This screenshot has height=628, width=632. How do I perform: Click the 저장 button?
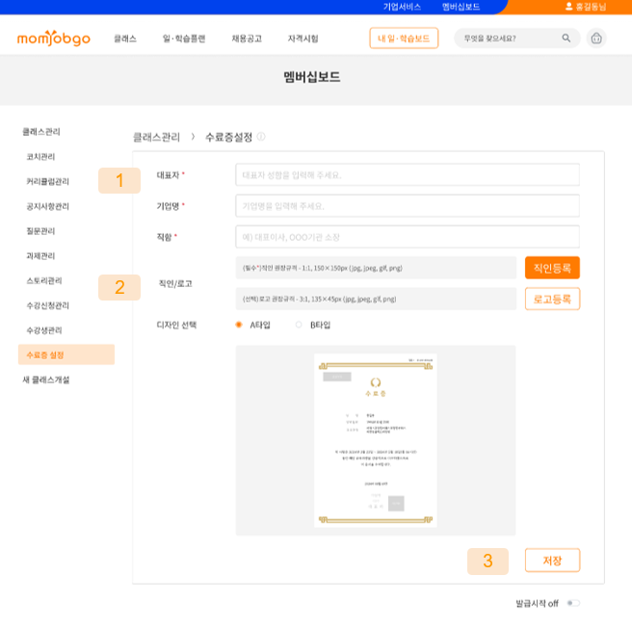pyautogui.click(x=552, y=560)
